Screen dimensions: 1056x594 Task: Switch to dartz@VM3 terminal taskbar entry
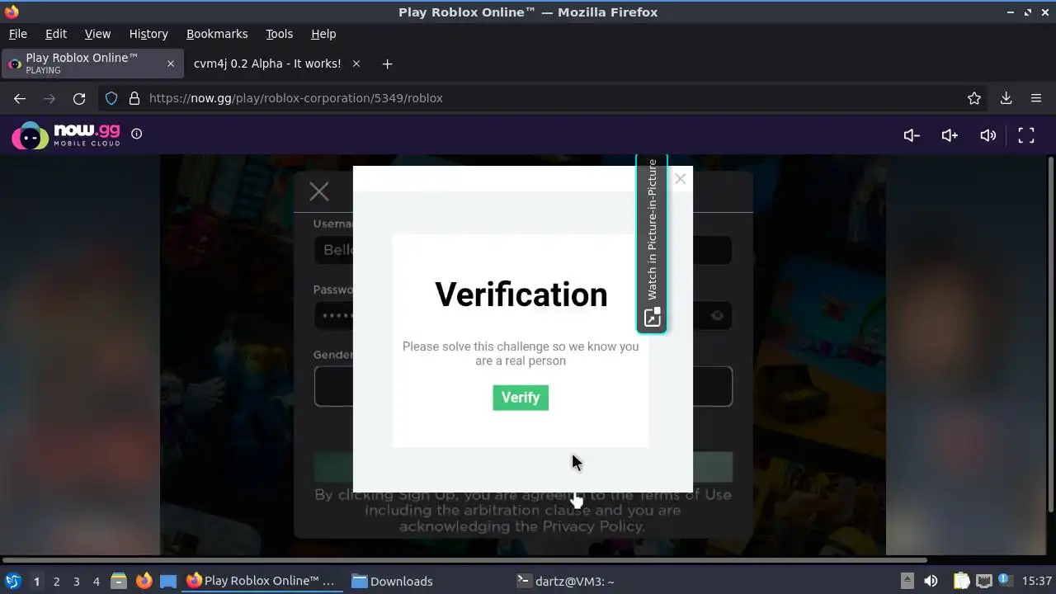pyautogui.click(x=566, y=581)
